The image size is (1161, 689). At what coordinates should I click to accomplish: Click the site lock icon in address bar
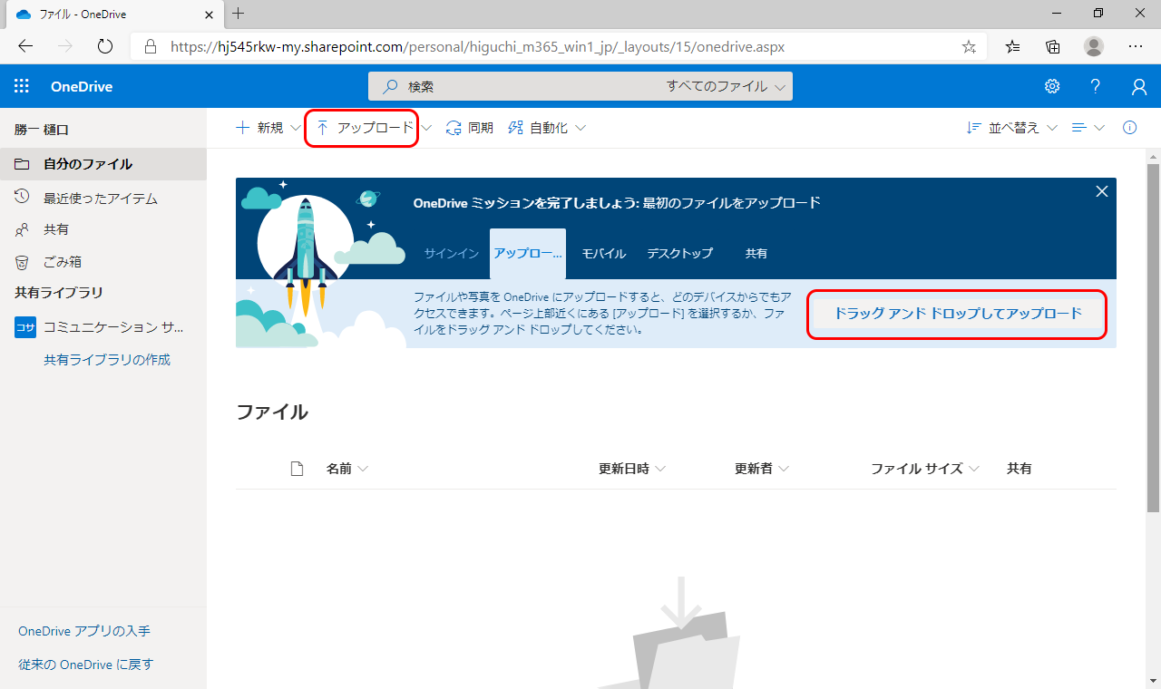click(x=151, y=46)
